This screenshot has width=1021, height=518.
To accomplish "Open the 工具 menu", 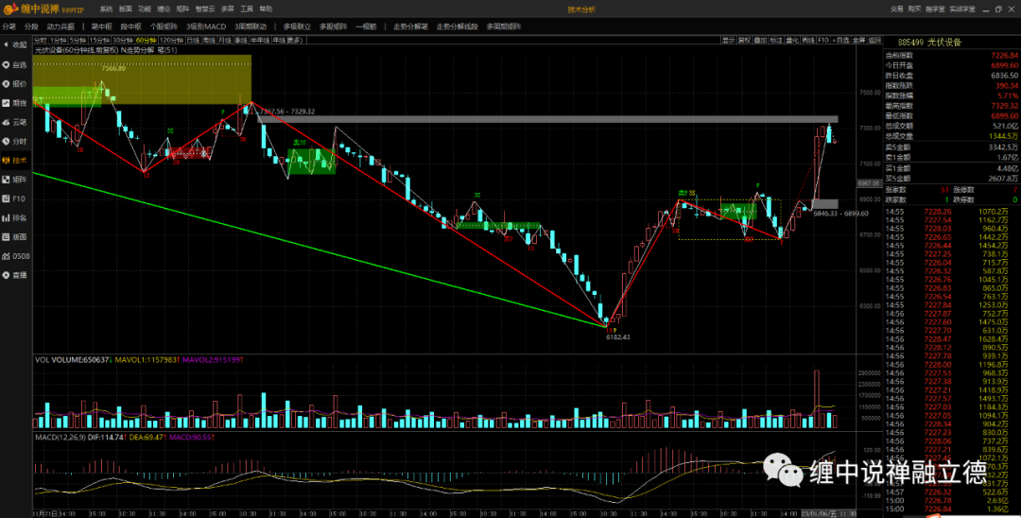I will (247, 9).
